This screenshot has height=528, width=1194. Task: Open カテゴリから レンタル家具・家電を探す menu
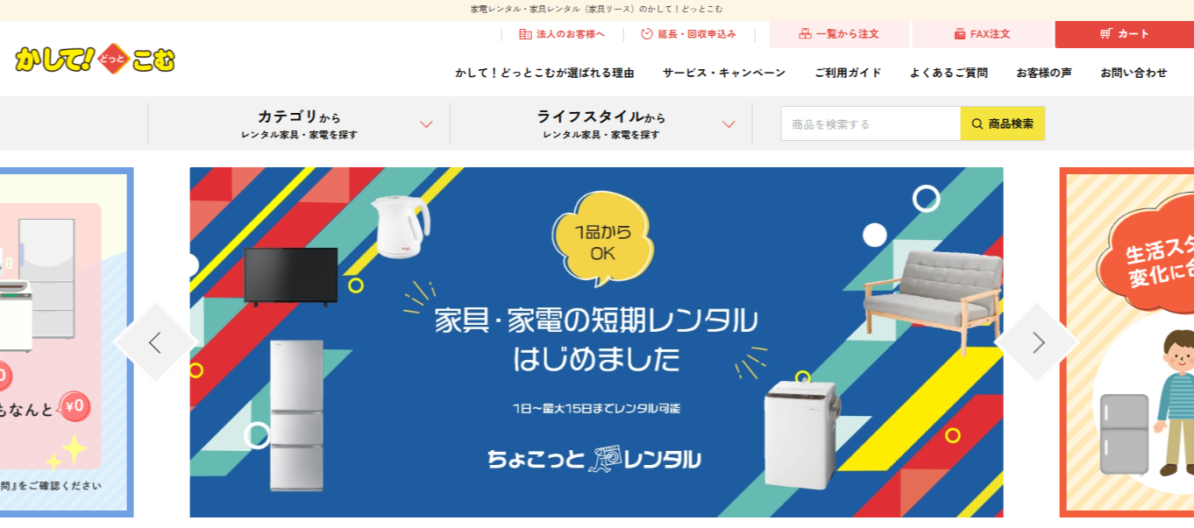(x=299, y=123)
